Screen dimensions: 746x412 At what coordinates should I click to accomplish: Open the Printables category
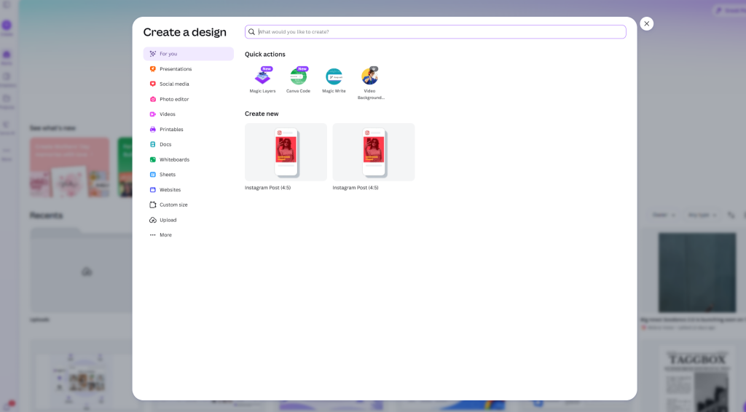click(189, 130)
